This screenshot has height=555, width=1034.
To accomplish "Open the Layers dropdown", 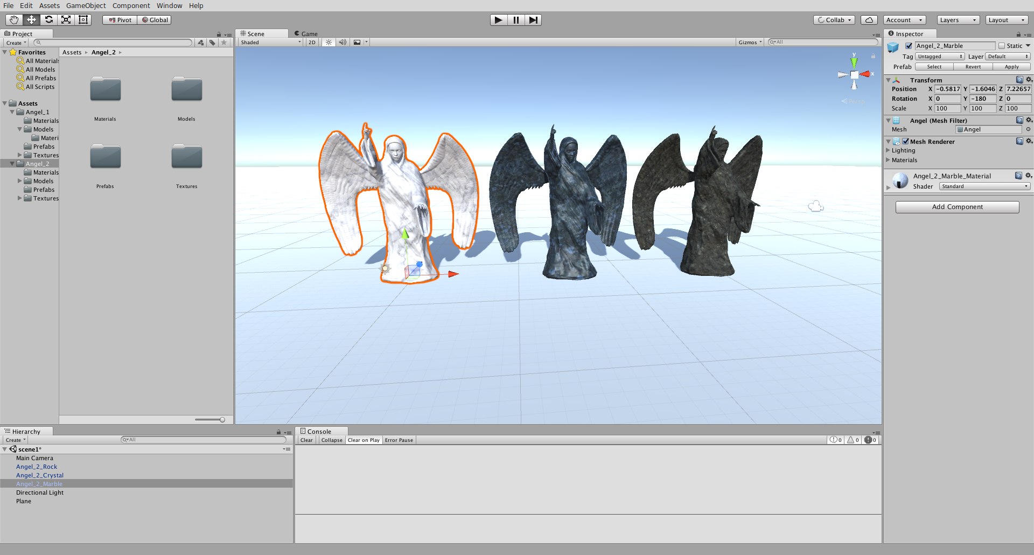I will (x=958, y=20).
